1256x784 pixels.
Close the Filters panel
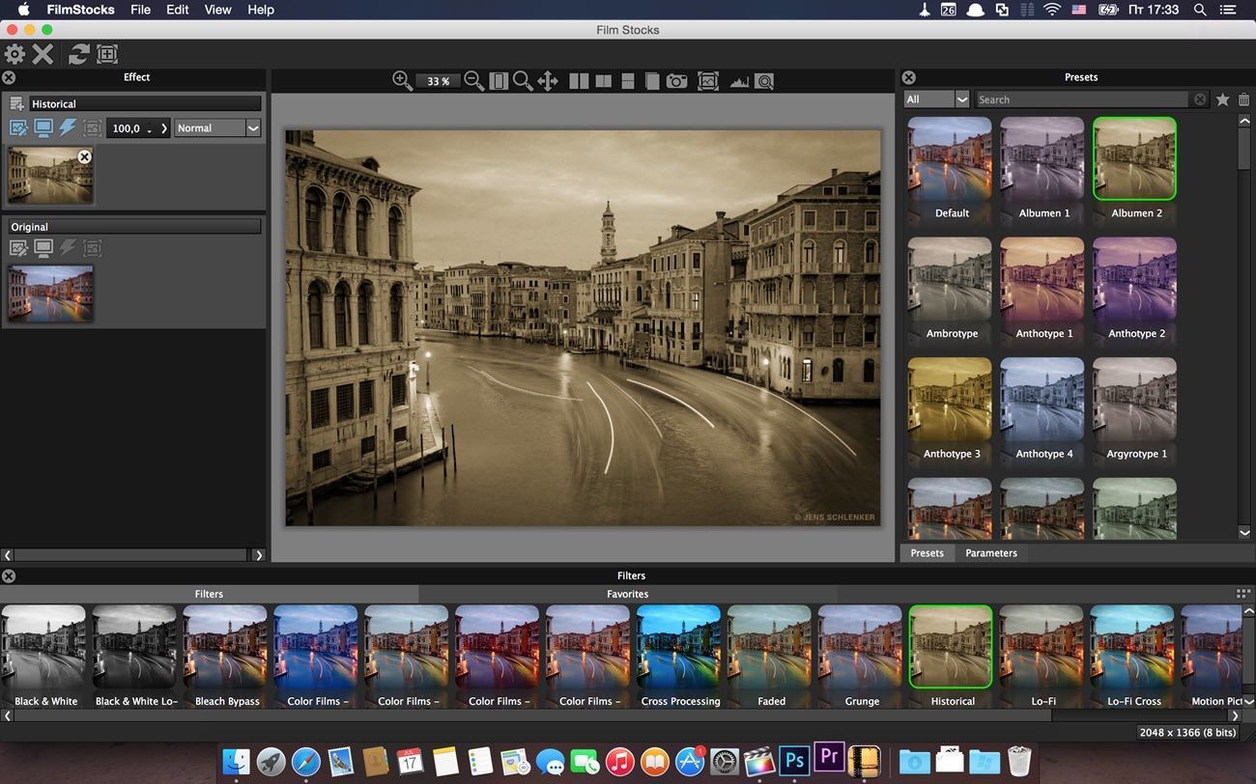tap(9, 575)
